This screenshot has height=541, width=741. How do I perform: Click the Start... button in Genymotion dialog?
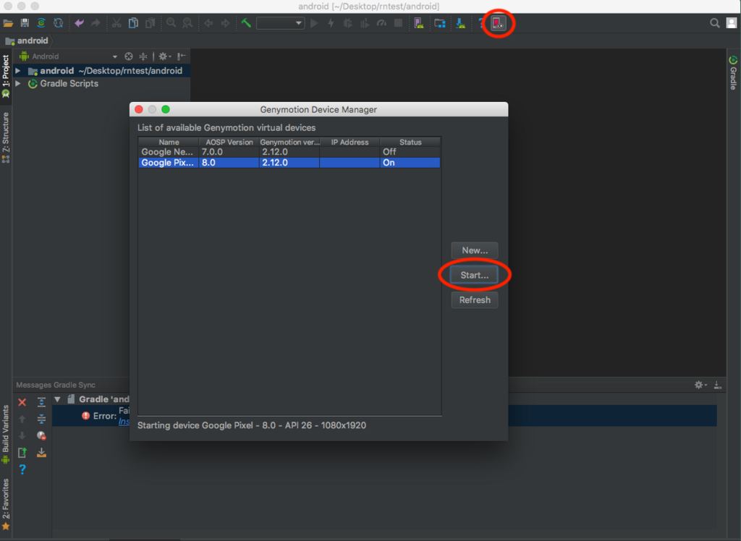click(x=475, y=275)
